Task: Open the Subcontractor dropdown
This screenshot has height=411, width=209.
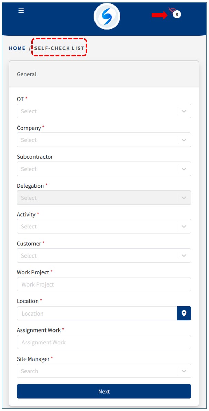Action: (97, 169)
